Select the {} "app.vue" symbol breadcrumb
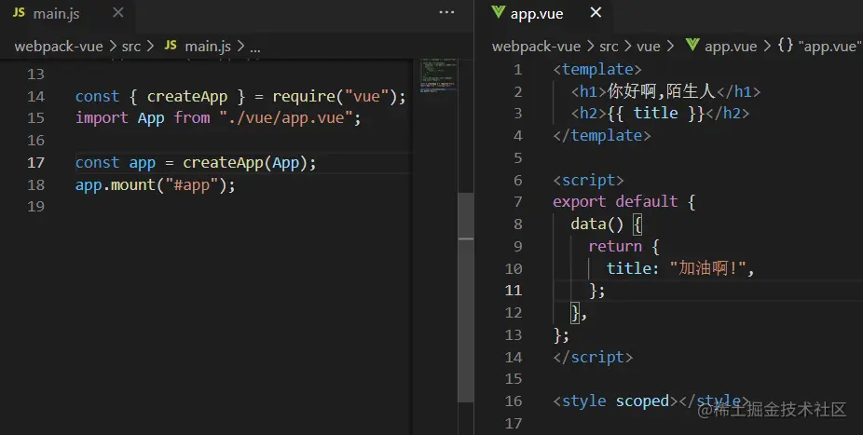This screenshot has width=863, height=435. point(819,47)
